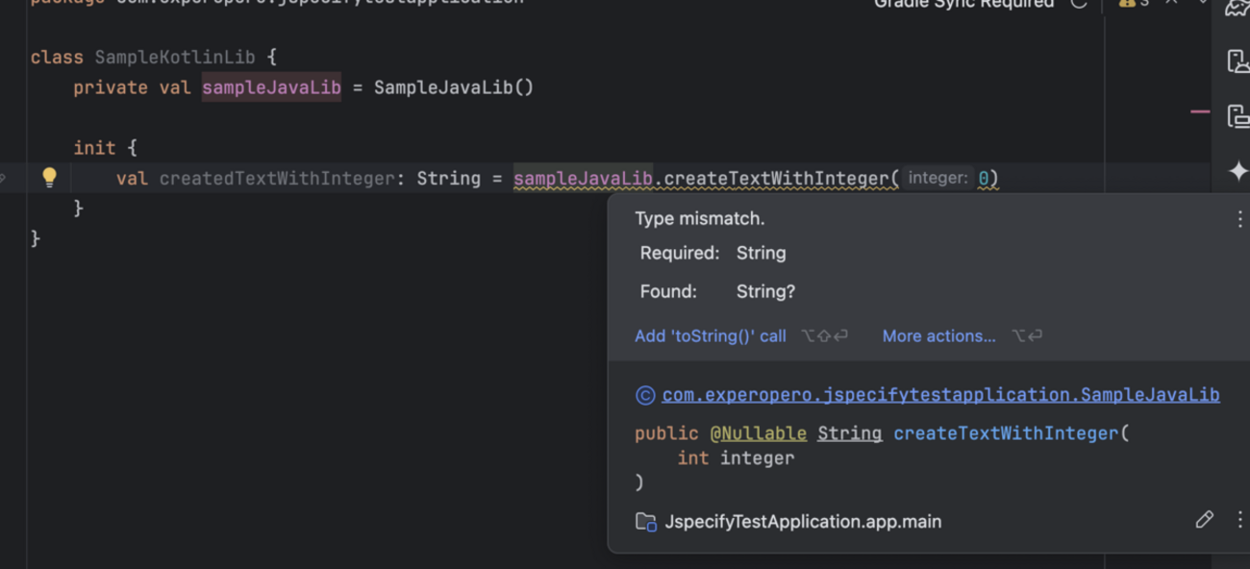Screen dimensions: 1250x569
Task: Click the intention lightbulb in the gutter
Action: [50, 177]
